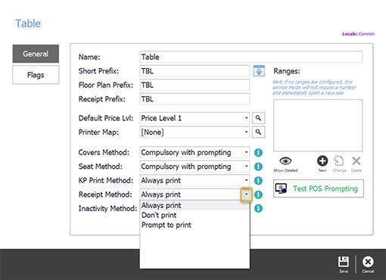This screenshot has width=386, height=280.
Task: Click the Floor Plan Prefix field
Action: point(195,85)
